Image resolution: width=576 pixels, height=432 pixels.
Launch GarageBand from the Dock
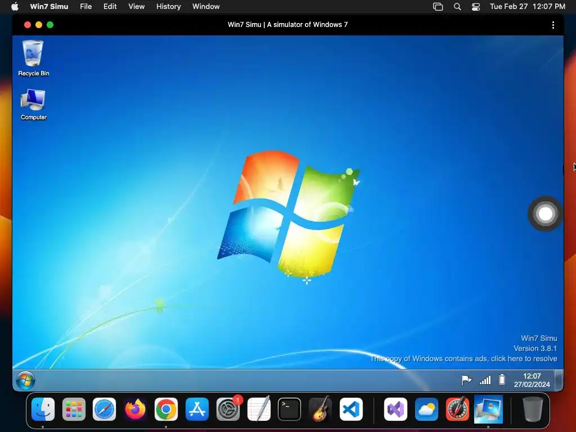coord(320,409)
